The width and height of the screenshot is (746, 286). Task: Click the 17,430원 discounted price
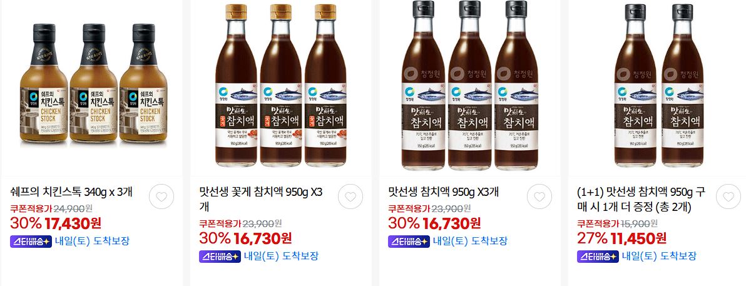[x=73, y=223]
